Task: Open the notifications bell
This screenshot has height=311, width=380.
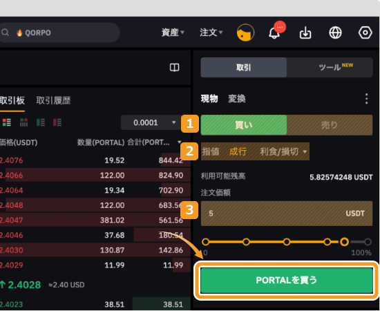Action: click(274, 33)
